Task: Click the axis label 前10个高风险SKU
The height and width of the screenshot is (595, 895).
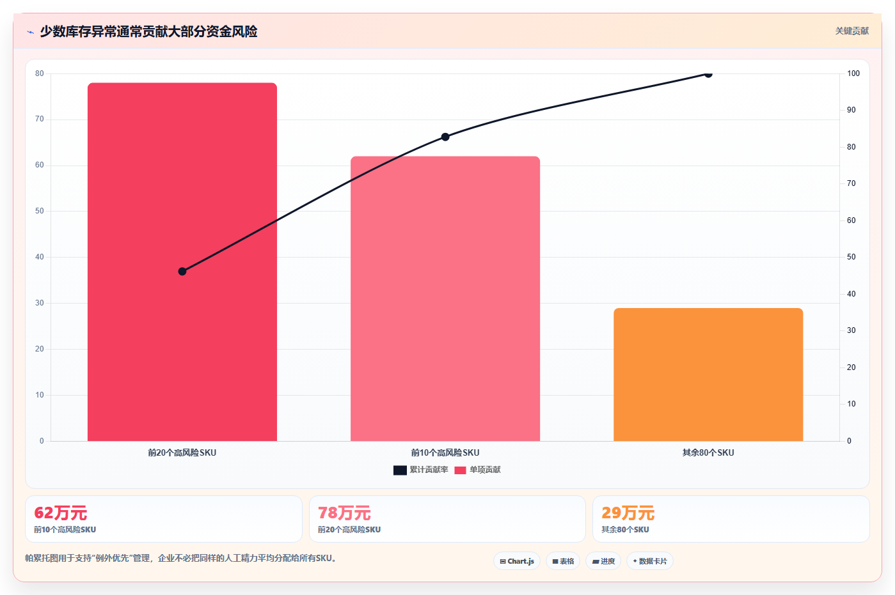Action: [x=445, y=452]
